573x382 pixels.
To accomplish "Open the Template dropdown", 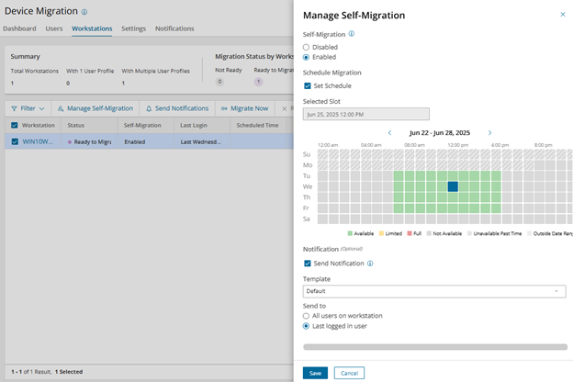I will (433, 291).
